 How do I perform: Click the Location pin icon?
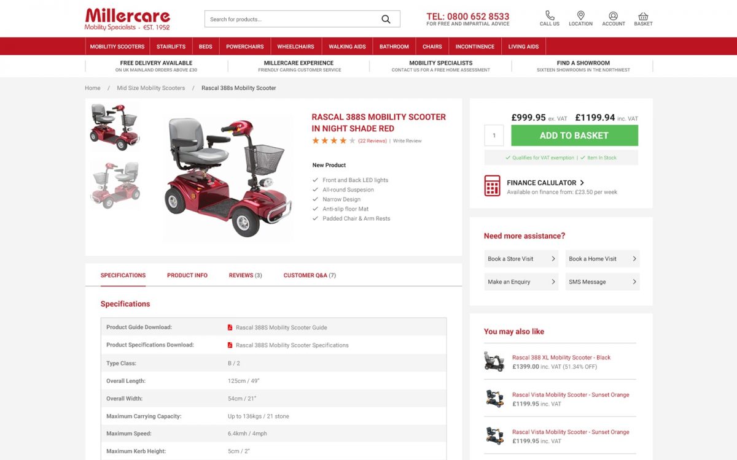click(580, 15)
